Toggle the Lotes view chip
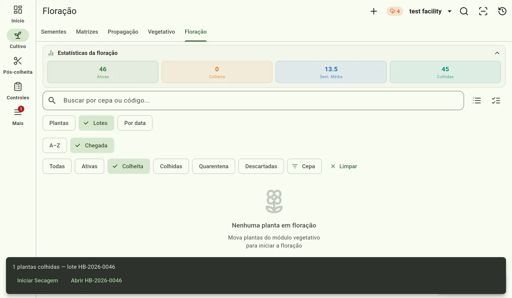The width and height of the screenshot is (512, 298). click(x=96, y=123)
